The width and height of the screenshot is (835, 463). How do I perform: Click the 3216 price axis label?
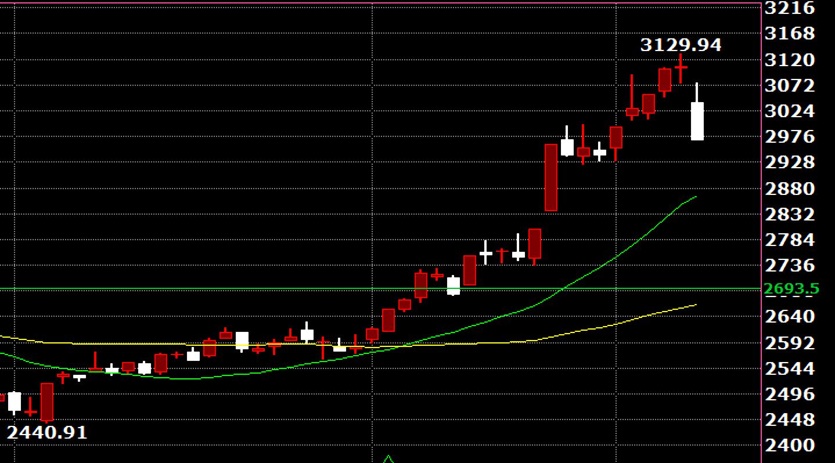pyautogui.click(x=790, y=8)
